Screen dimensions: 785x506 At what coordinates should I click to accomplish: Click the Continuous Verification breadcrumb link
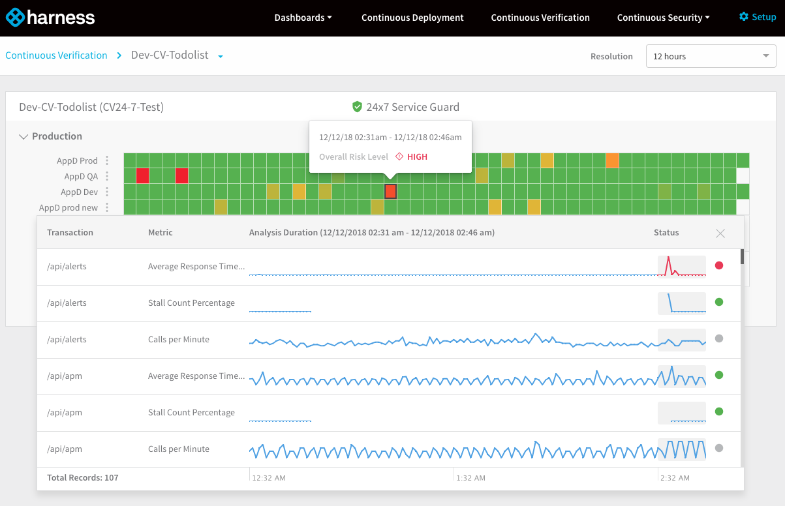click(x=56, y=55)
